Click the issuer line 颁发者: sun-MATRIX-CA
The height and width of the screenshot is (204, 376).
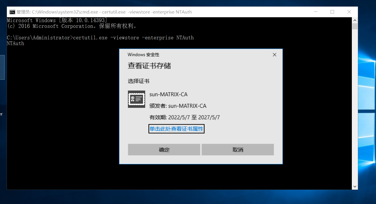click(178, 106)
